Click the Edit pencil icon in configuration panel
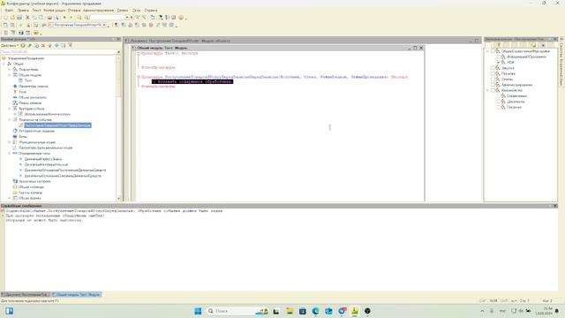This screenshot has height=318, width=565. (29, 46)
